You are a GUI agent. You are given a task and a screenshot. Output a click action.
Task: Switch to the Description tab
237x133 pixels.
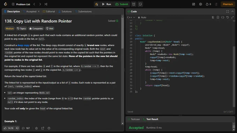pos(12,11)
